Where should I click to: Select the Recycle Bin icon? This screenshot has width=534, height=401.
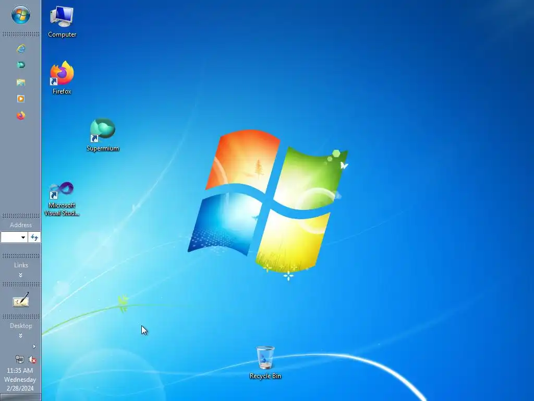tap(265, 363)
